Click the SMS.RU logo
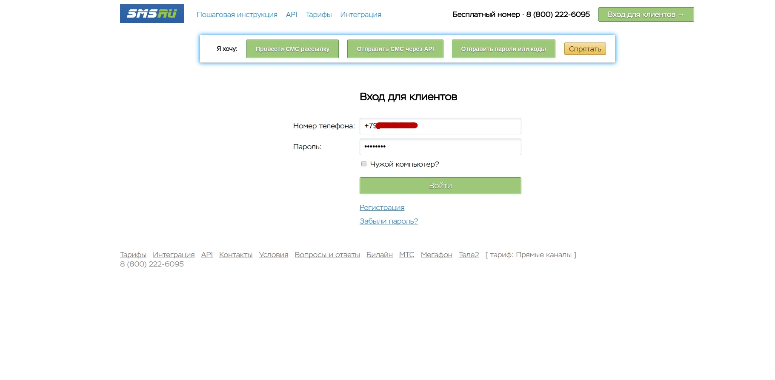The width and height of the screenshot is (775, 380). pyautogui.click(x=152, y=14)
